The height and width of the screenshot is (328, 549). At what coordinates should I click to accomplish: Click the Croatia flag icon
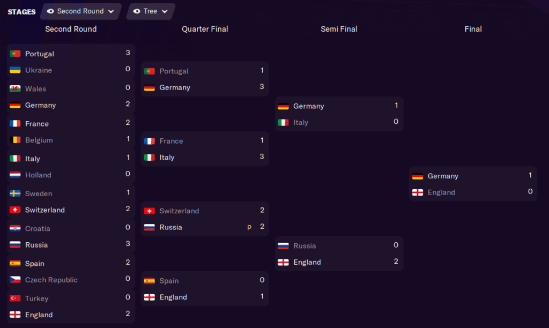(x=15, y=228)
